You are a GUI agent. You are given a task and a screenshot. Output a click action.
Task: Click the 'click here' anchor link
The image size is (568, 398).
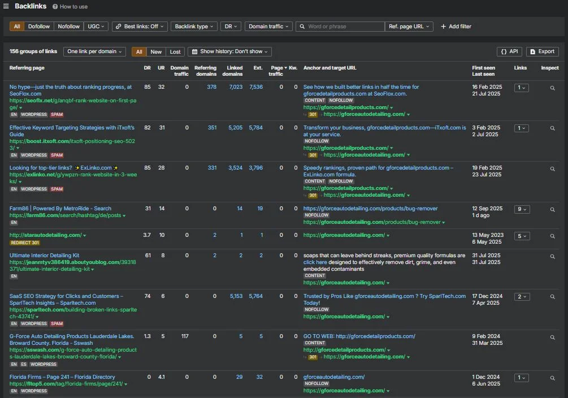click(315, 262)
